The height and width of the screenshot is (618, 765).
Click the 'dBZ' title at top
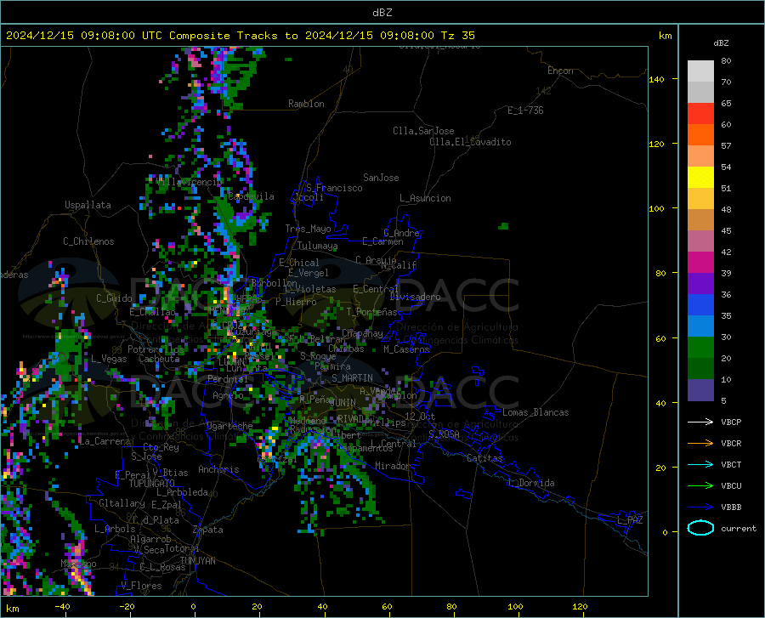pos(382,13)
